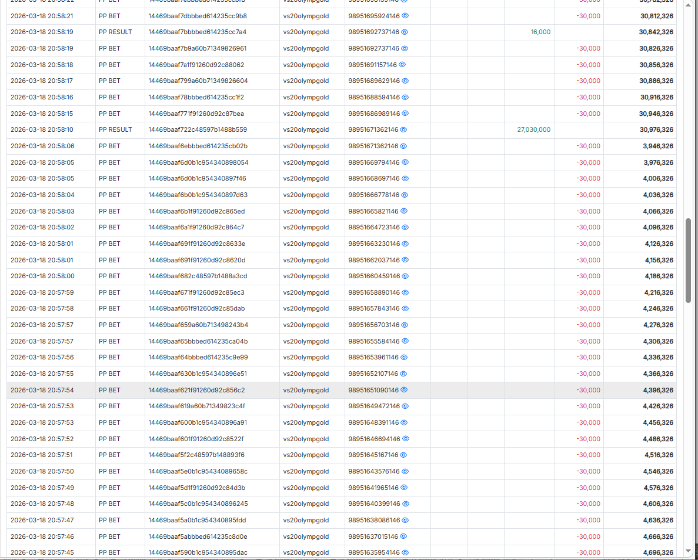
Task: View round 98951660459146 via eye icon
Action: pyautogui.click(x=406, y=276)
